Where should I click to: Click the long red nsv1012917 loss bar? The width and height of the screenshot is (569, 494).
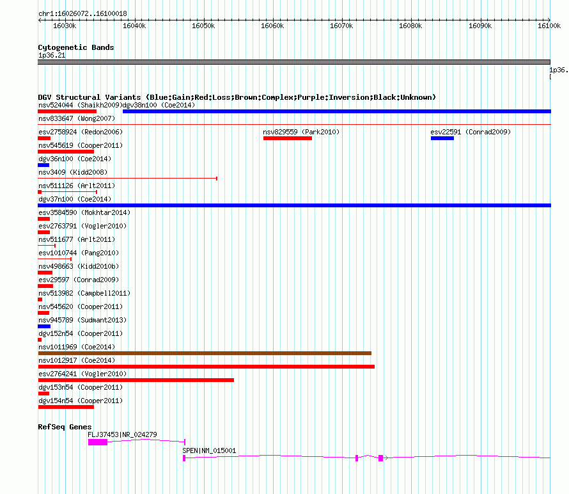pos(206,367)
